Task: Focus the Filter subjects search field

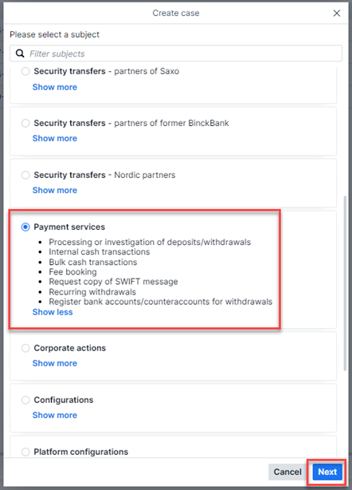Action: click(176, 53)
